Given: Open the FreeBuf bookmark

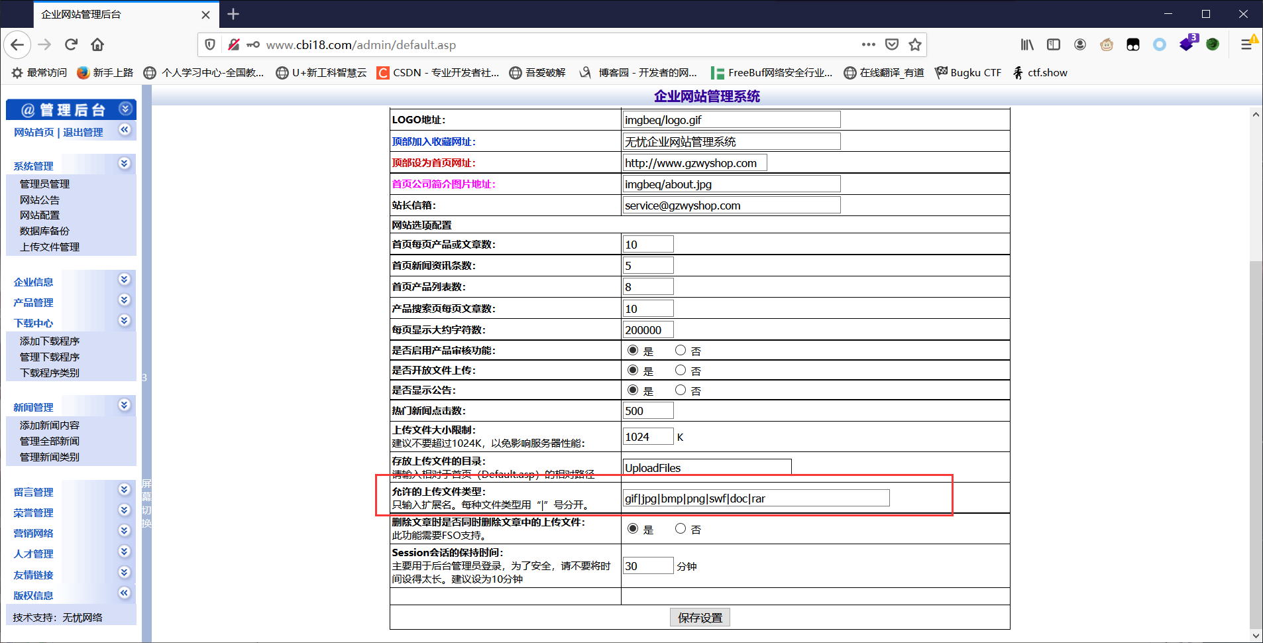Looking at the screenshot, I should click(772, 73).
